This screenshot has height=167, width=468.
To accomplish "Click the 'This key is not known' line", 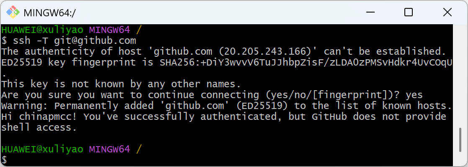I will pos(121,84).
